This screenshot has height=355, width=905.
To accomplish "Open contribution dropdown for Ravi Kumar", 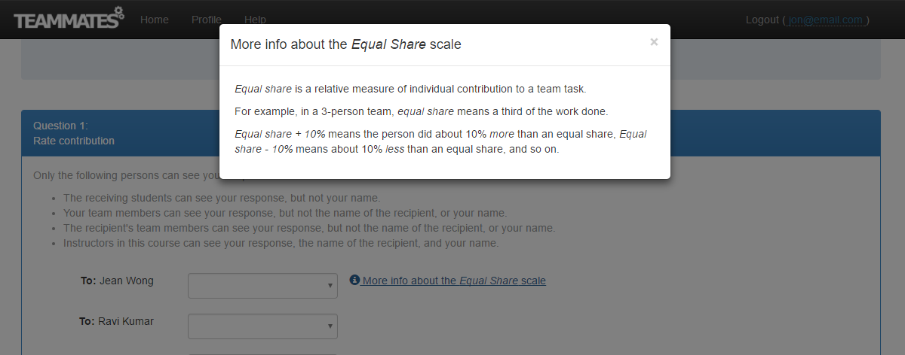I will 262,326.
